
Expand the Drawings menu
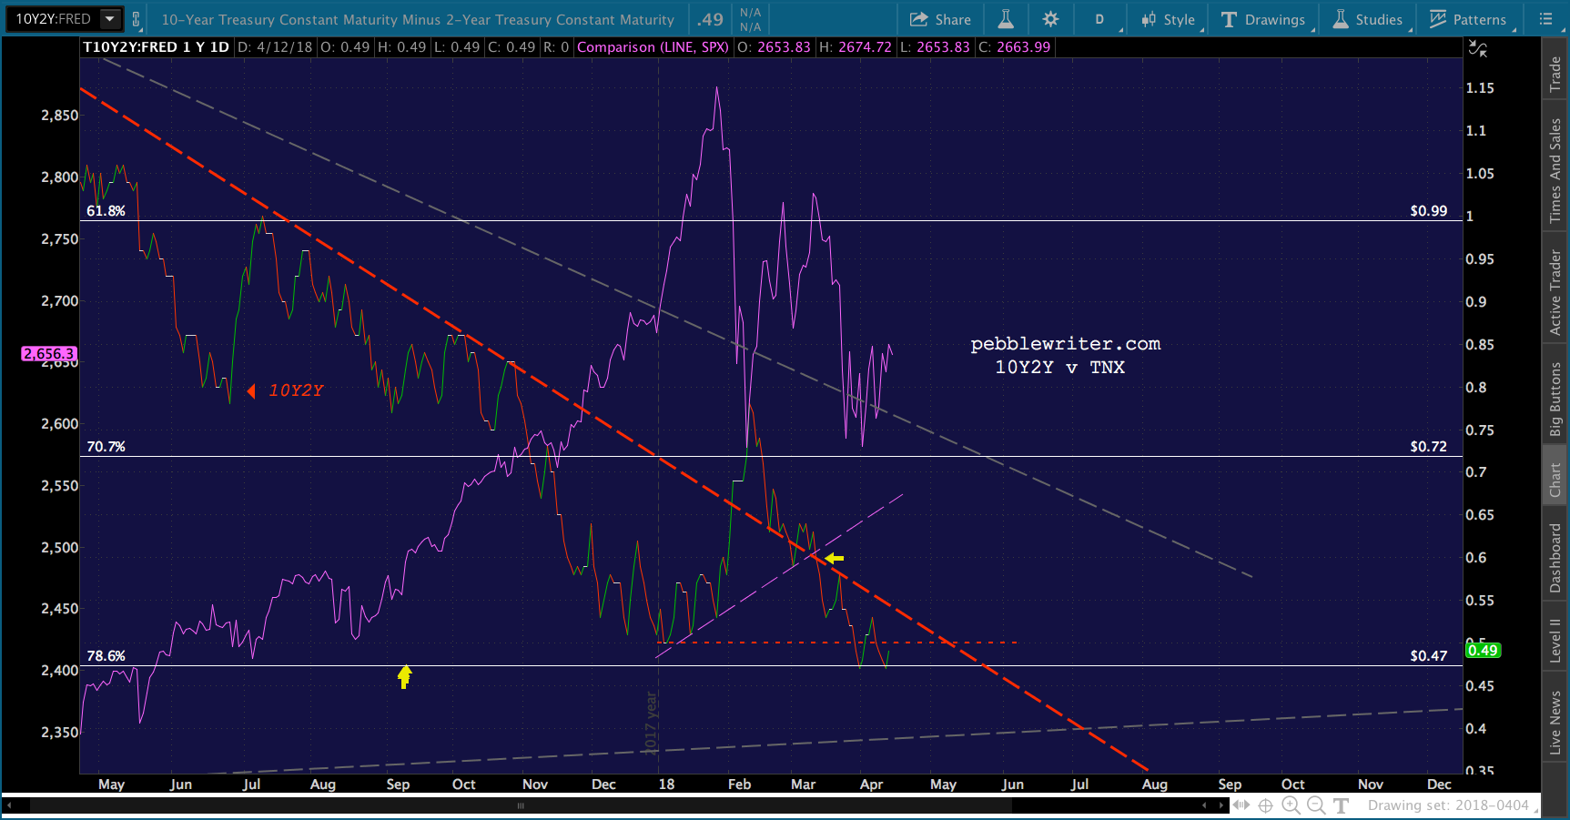click(1263, 19)
